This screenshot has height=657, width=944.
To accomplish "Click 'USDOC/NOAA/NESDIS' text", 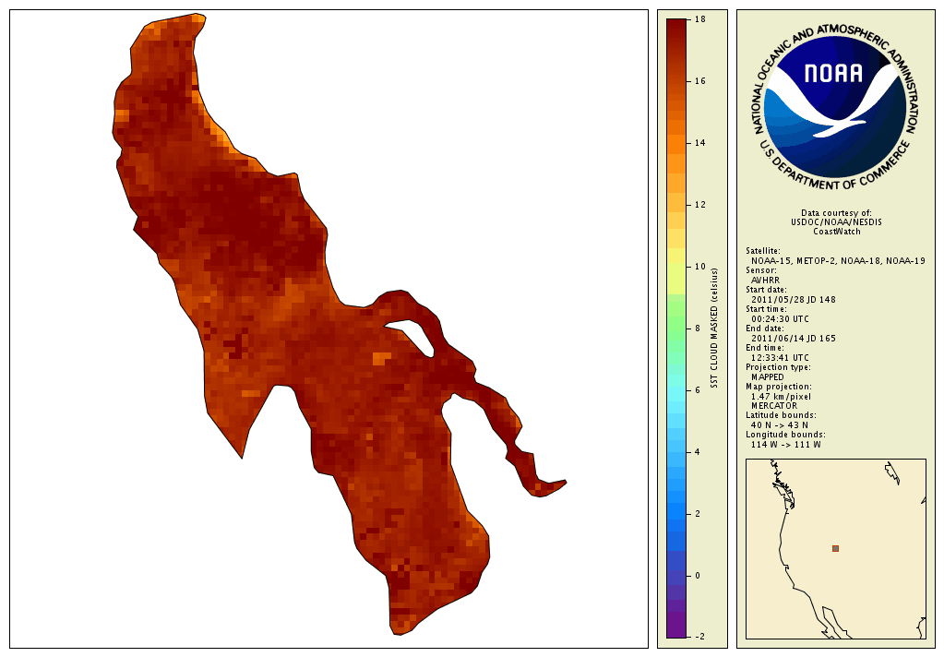I will 836,222.
